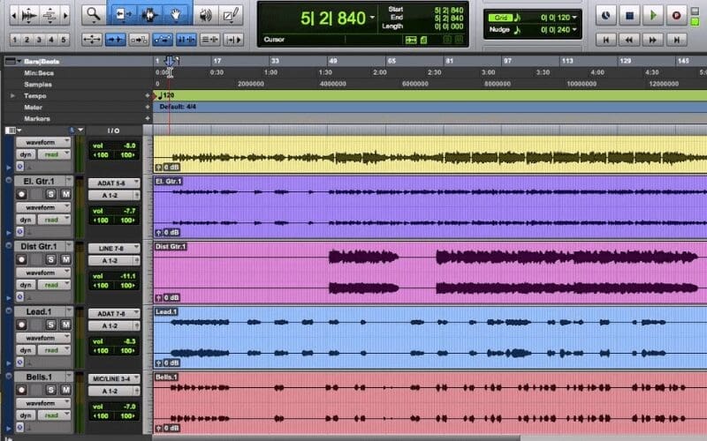
Task: Toggle Link Timeline and Edit Selection
Action: click(x=186, y=40)
